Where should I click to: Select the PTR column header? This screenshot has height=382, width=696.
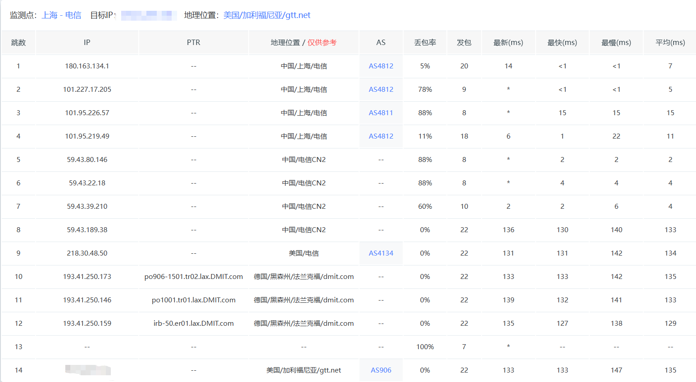pos(193,43)
